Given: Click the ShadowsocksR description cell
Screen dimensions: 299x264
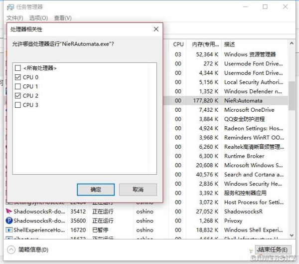Looking at the screenshot, I should coord(243,212).
